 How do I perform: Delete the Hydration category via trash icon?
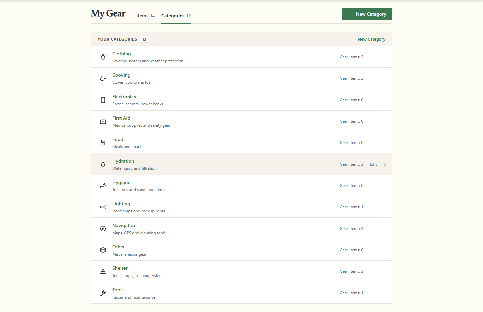click(385, 164)
